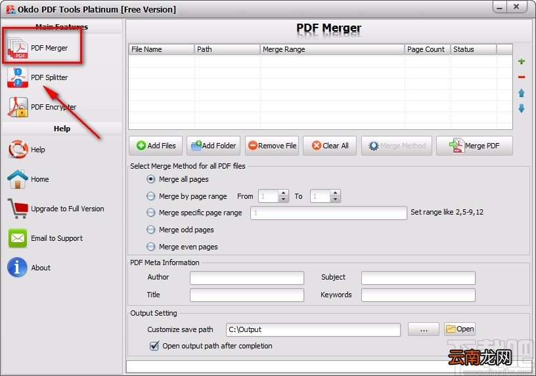Click the Subject input field

(x=418, y=278)
